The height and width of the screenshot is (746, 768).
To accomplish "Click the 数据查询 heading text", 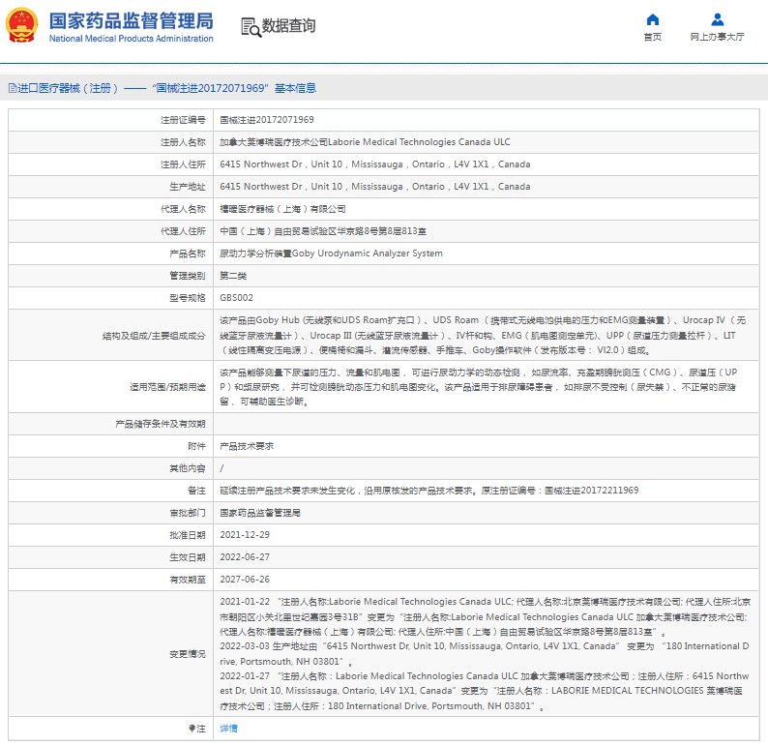I will pos(288,25).
